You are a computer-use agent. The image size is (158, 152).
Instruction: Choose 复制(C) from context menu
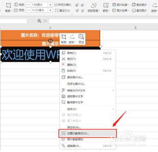click(x=88, y=53)
